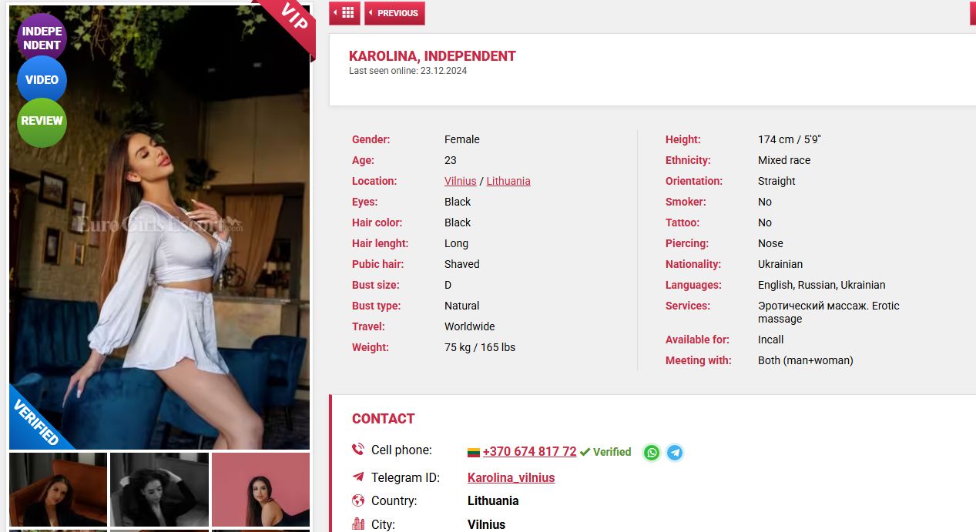Follow the Vilnius location link
This screenshot has width=976, height=532.
point(460,181)
